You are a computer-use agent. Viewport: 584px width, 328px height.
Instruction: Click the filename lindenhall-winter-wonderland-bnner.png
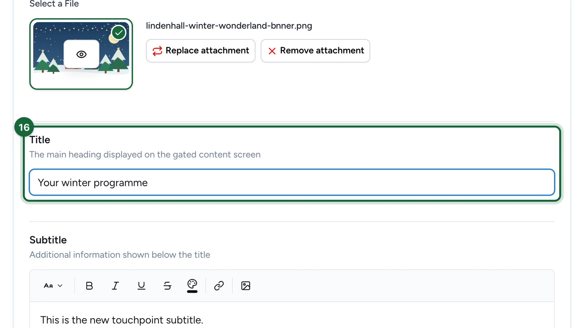[229, 26]
